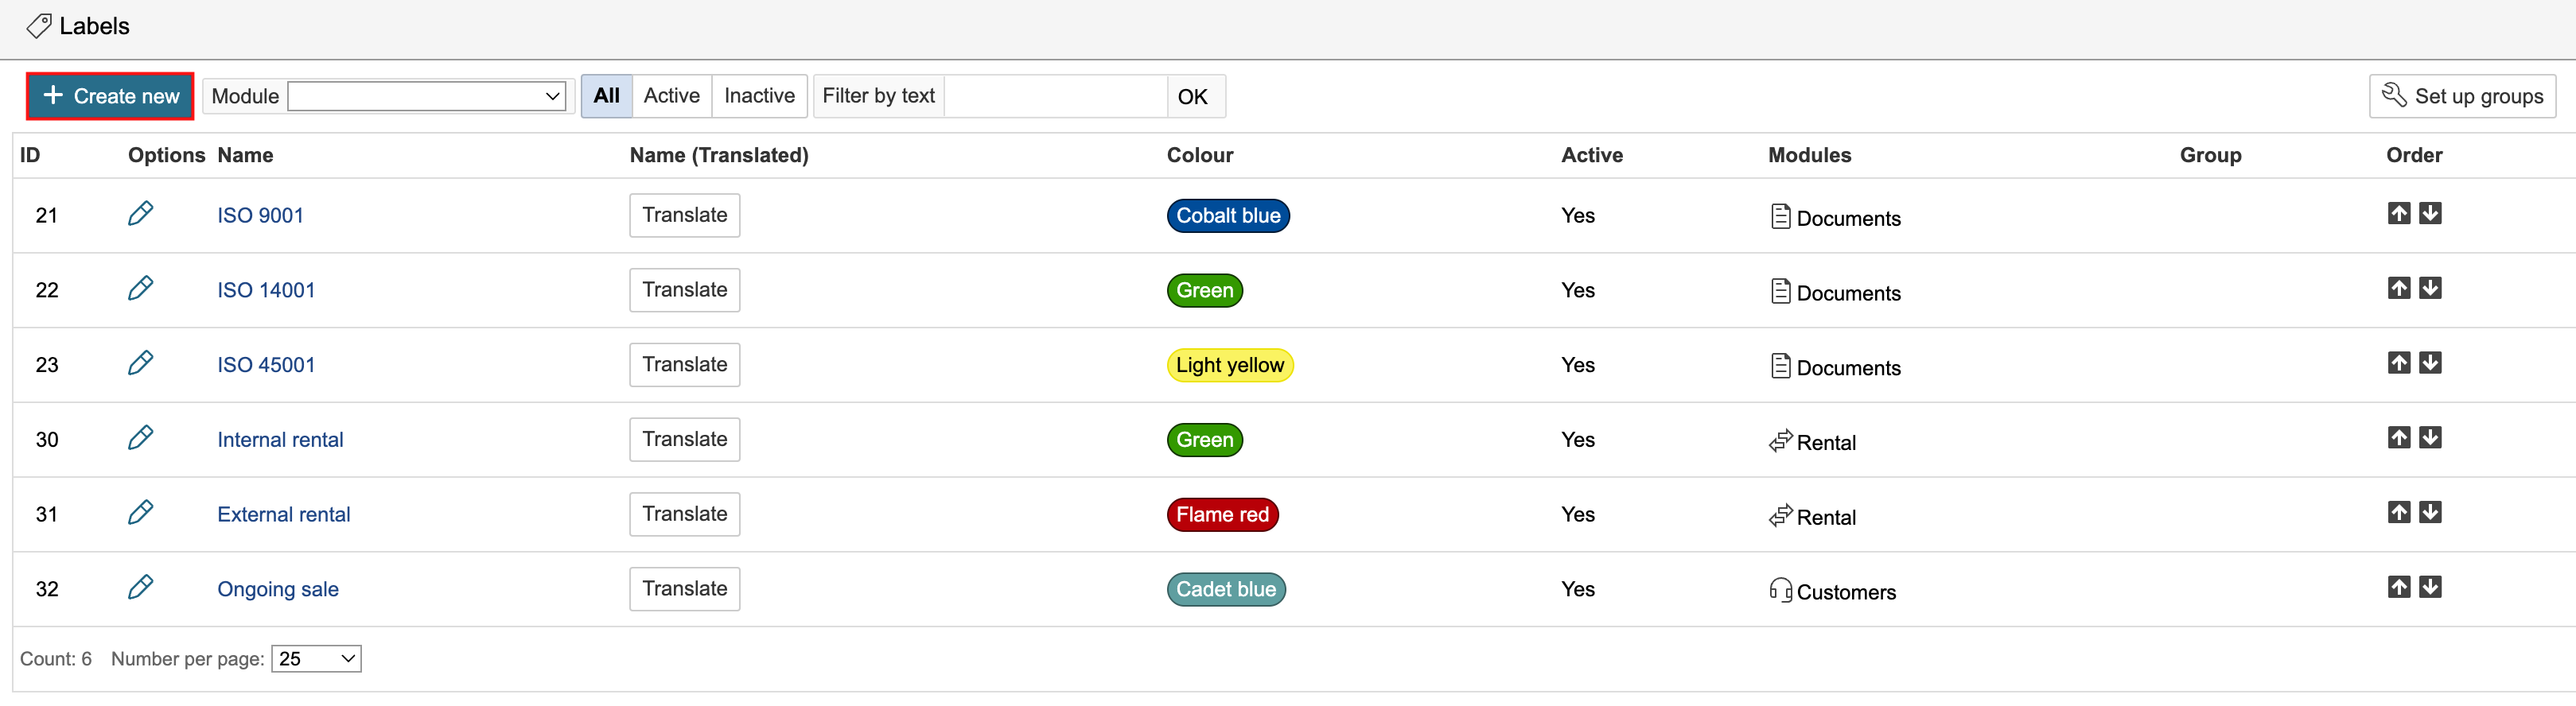Click the pencil icon for Ongoing sale

point(140,588)
